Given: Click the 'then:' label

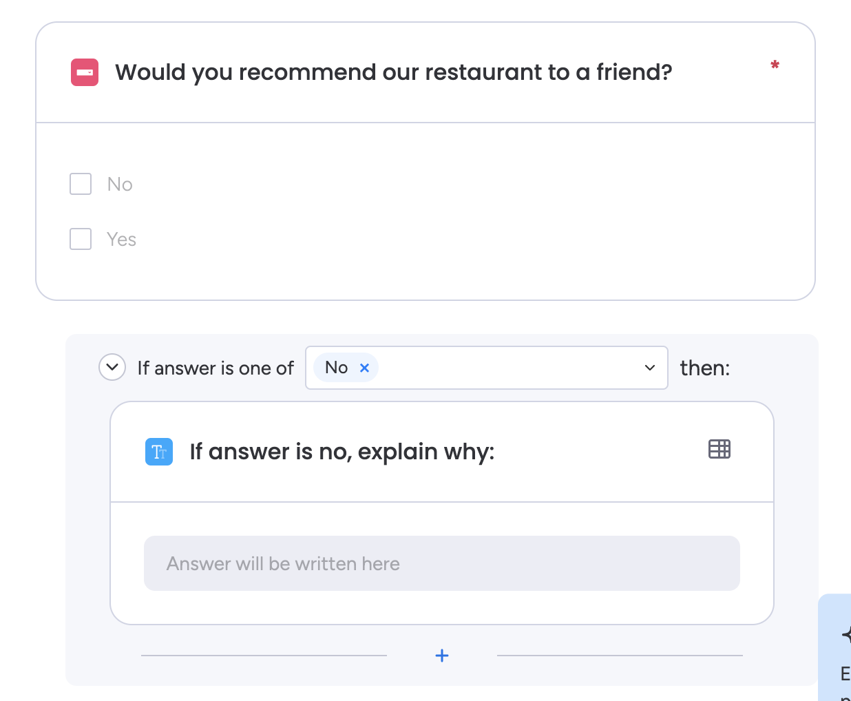Looking at the screenshot, I should coord(705,368).
